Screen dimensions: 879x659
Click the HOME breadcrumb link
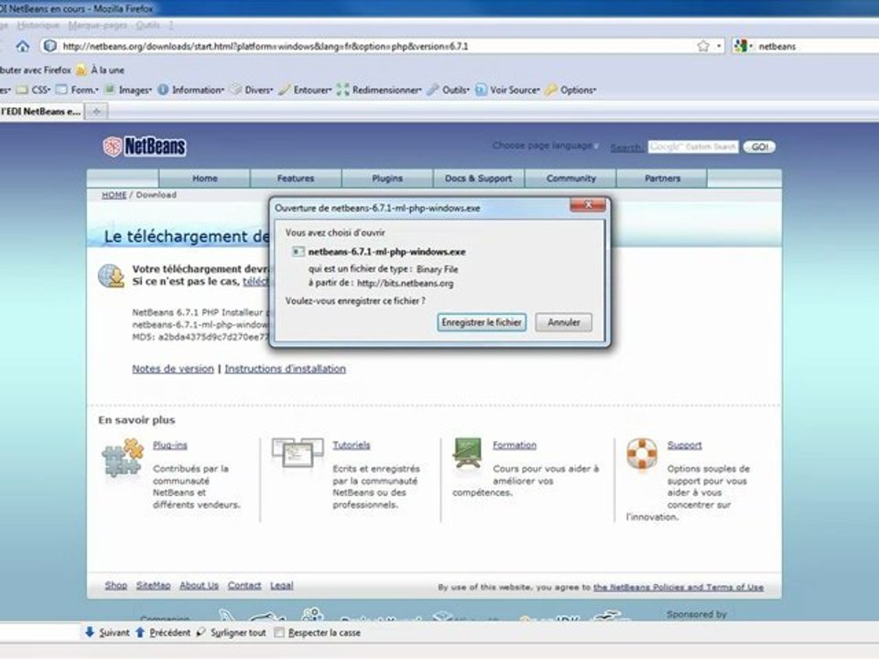tap(114, 195)
